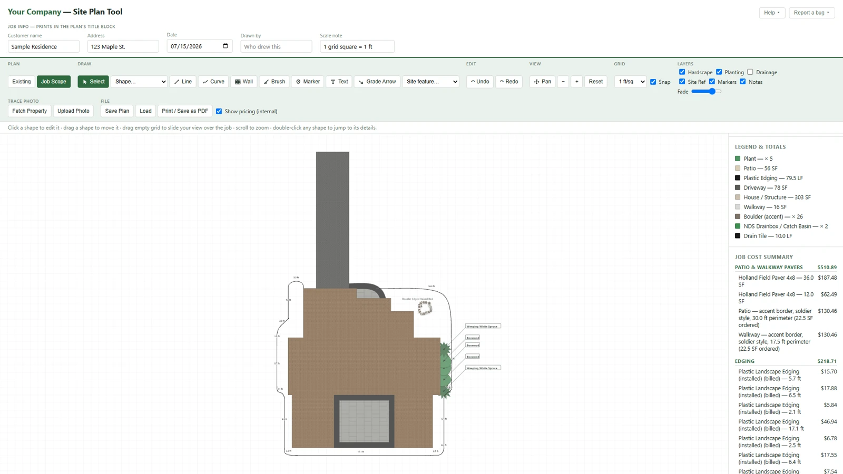Toggle the Planting layer checkbox
This screenshot has height=474, width=843.
(x=719, y=72)
